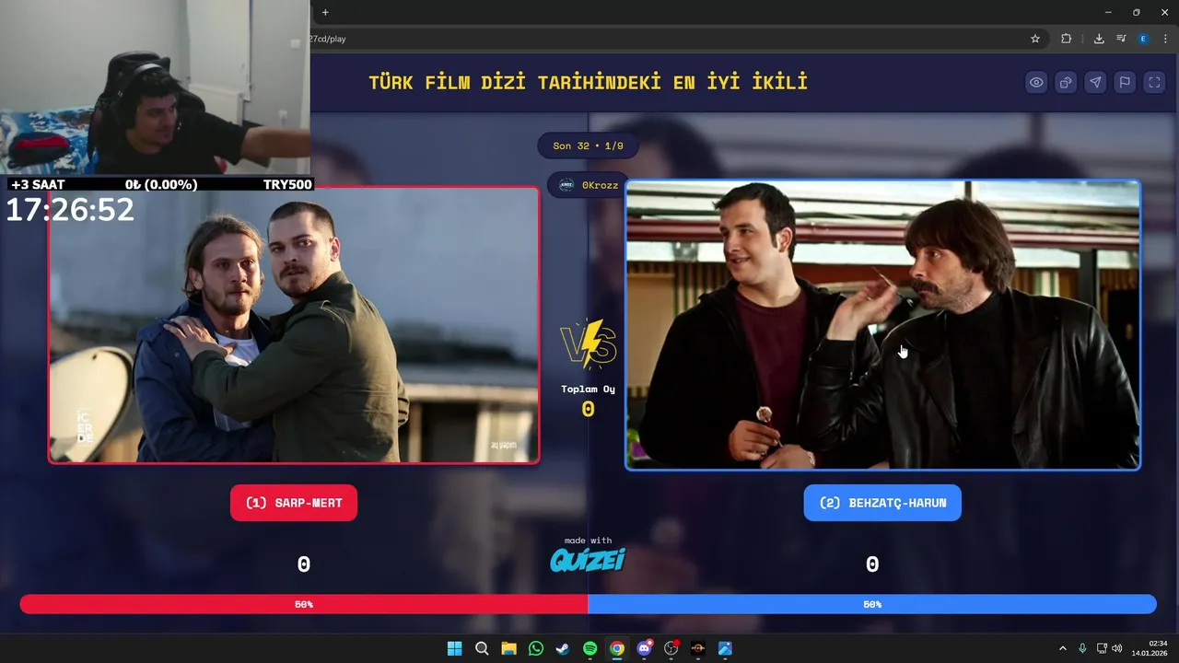Select the Behzat Ç-Harun image card
Image resolution: width=1179 pixels, height=663 pixels.
point(883,325)
